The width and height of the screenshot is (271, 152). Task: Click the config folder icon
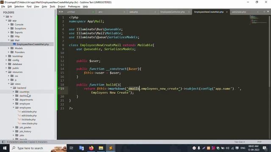10,60
